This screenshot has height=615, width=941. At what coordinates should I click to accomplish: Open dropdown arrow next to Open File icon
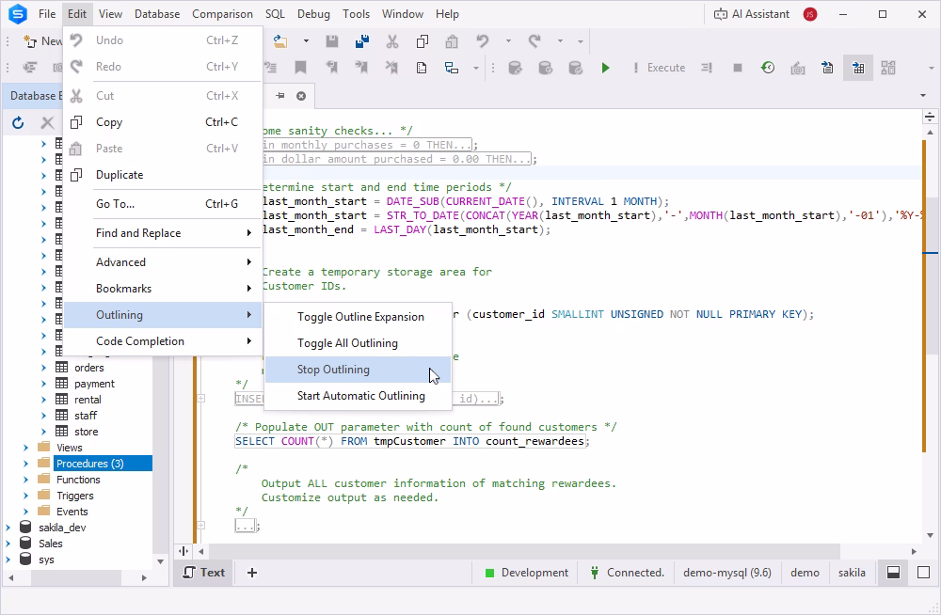click(x=306, y=40)
